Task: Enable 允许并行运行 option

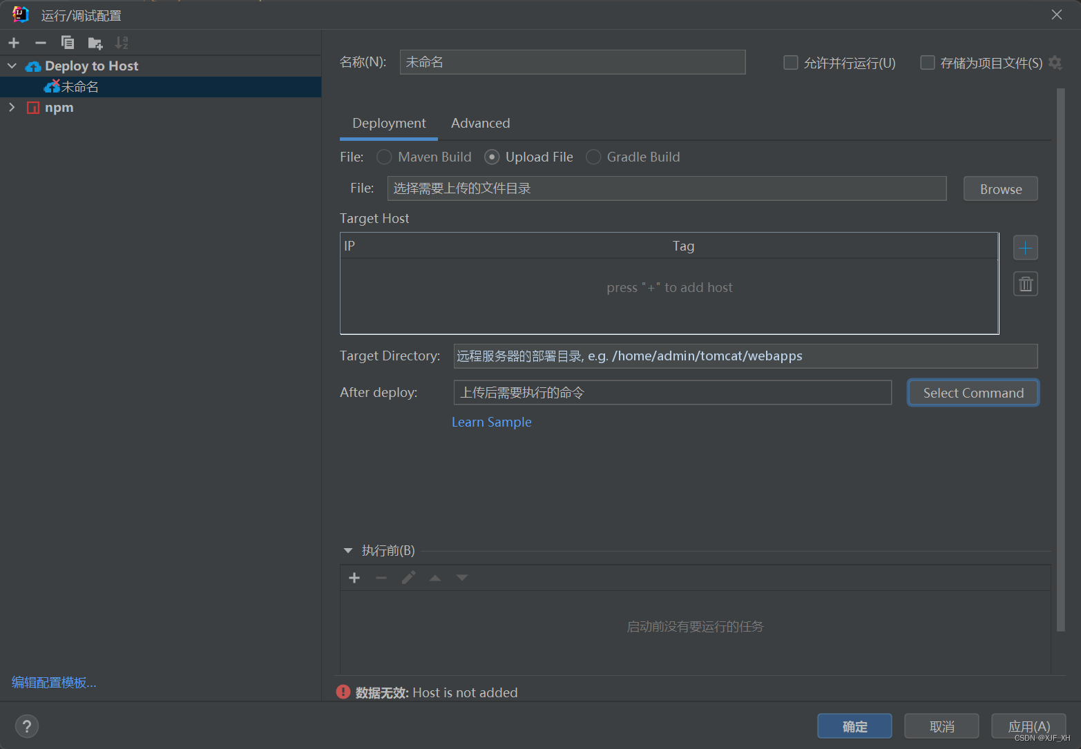Action: [x=790, y=62]
